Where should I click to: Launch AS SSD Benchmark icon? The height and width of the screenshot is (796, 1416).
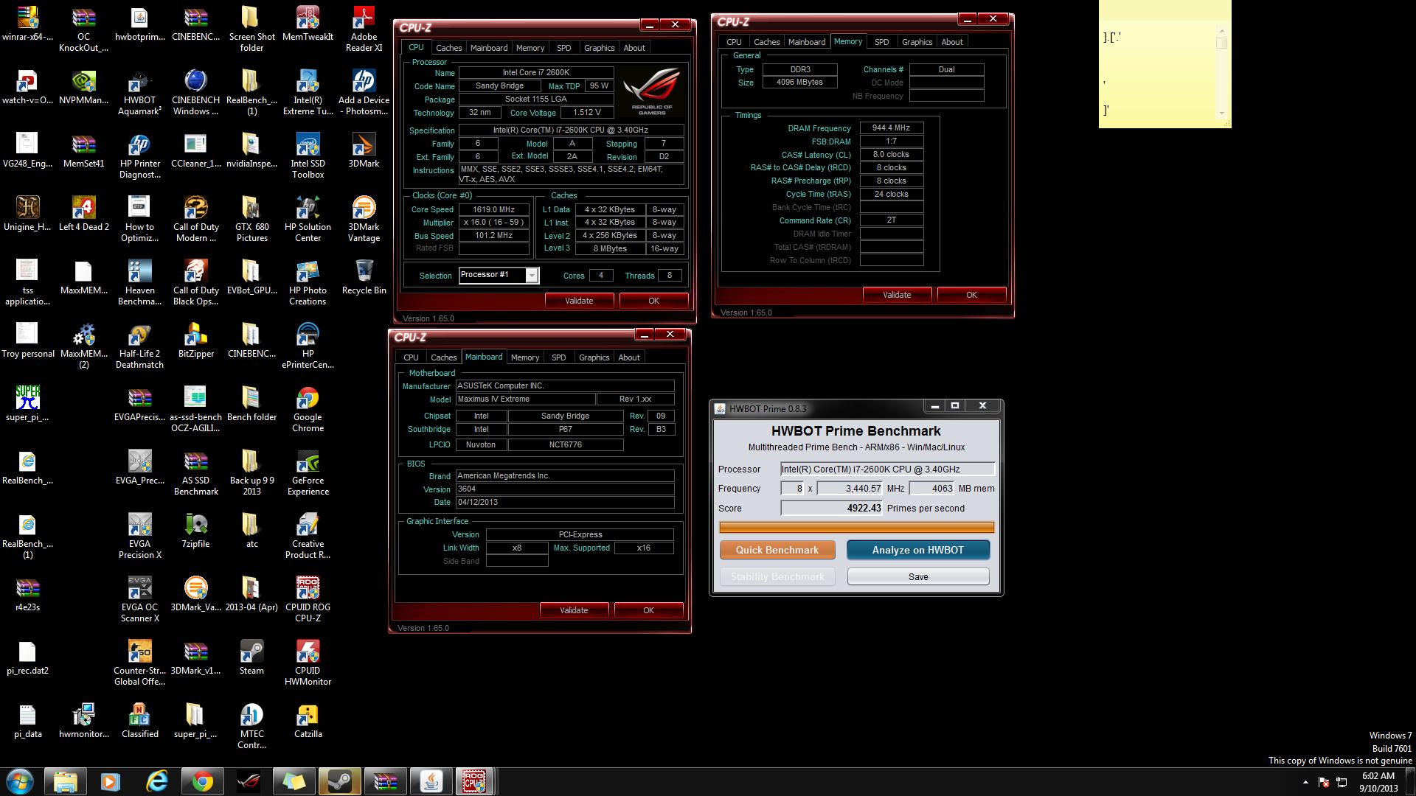coord(195,473)
